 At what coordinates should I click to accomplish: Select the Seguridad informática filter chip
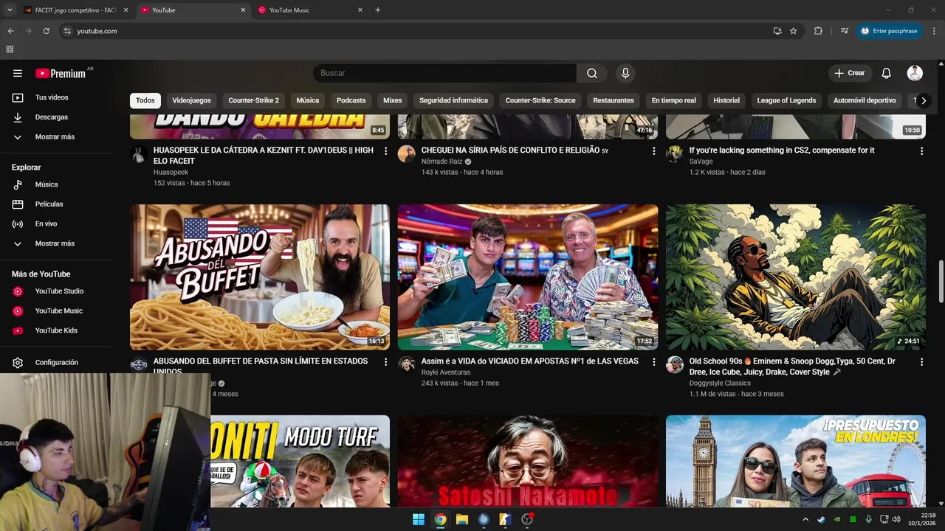(453, 100)
